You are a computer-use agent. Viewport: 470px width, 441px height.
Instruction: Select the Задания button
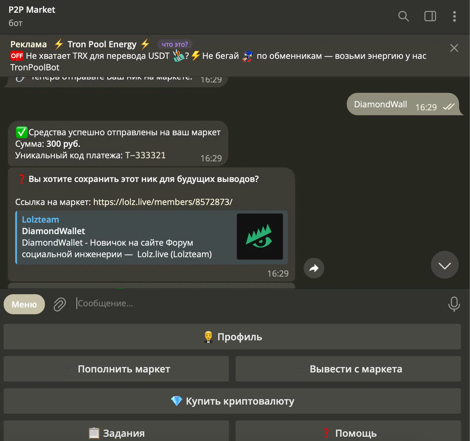(116, 431)
